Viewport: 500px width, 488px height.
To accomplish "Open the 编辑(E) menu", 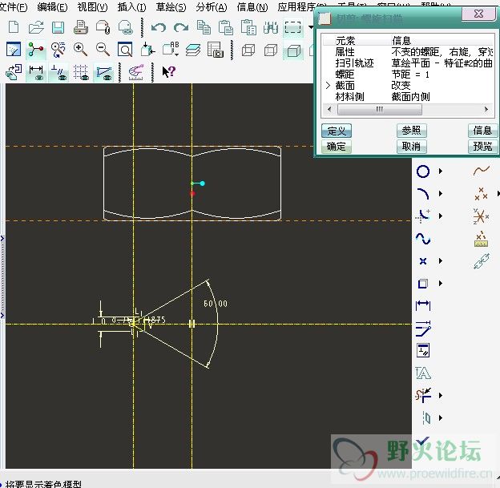I will point(52,6).
